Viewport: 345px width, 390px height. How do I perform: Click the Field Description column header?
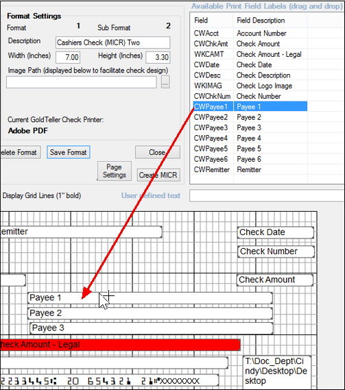click(270, 21)
